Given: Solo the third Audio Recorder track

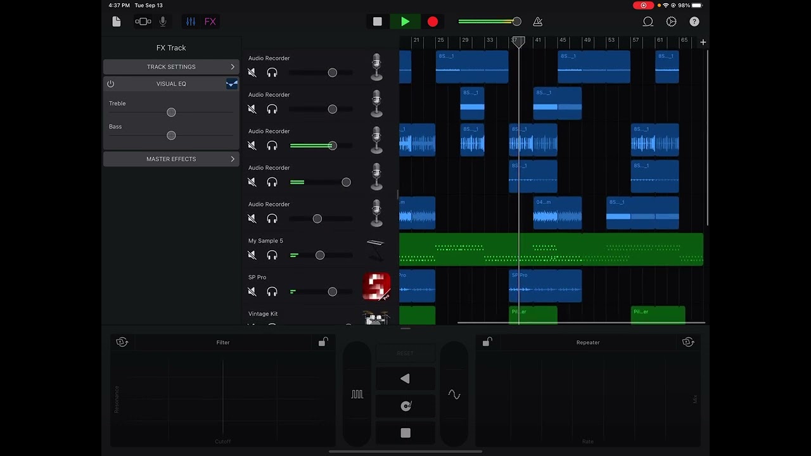Looking at the screenshot, I should [272, 146].
